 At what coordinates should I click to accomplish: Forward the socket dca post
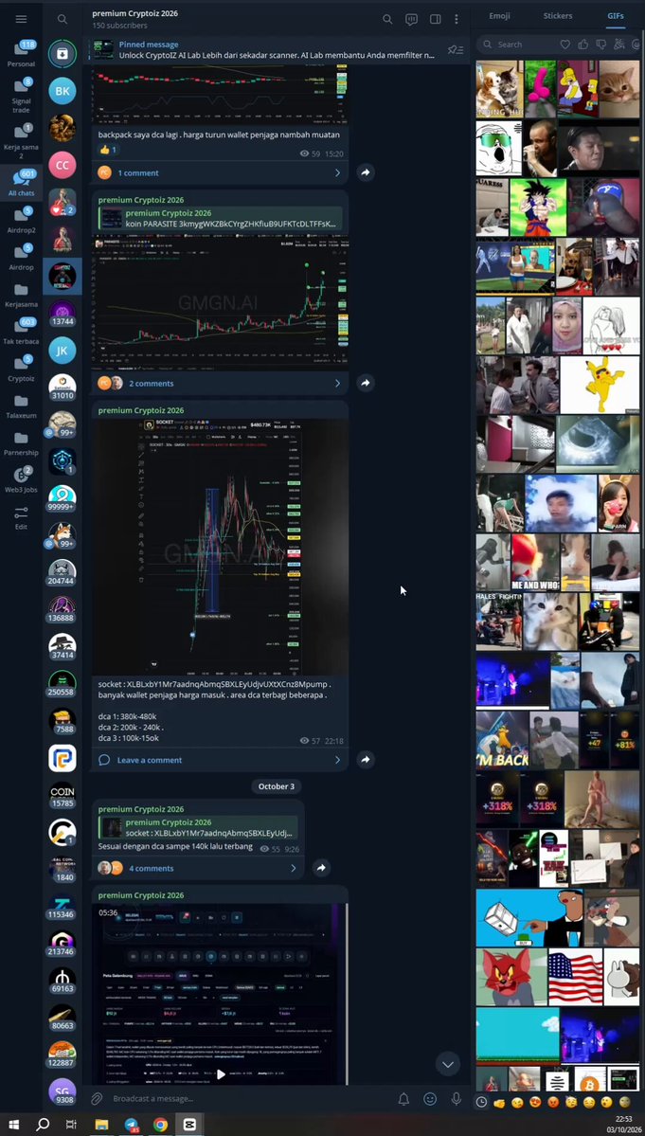tap(366, 759)
